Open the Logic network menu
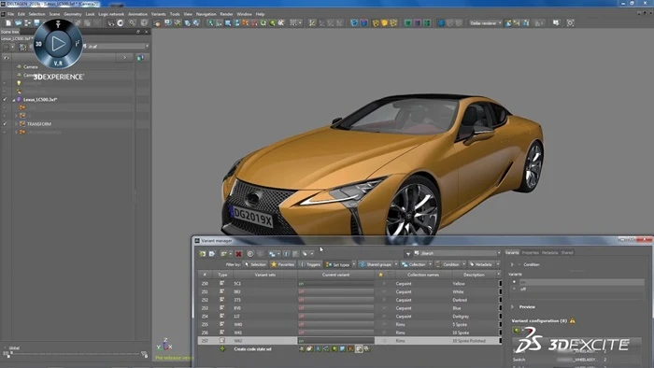The height and width of the screenshot is (368, 654). [x=111, y=14]
